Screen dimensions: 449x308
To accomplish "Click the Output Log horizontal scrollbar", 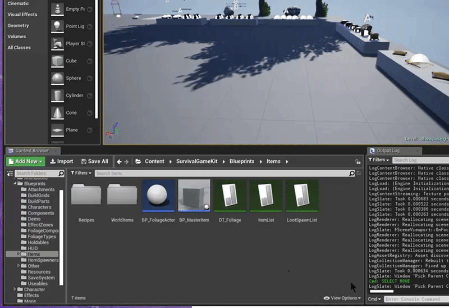I will click(x=382, y=291).
